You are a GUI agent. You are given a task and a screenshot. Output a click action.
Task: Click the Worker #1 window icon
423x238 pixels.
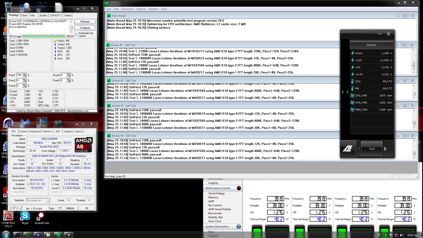(109, 45)
